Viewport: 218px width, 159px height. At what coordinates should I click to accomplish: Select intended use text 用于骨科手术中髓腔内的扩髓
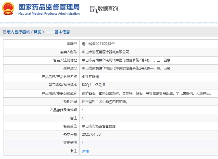(x=105, y=101)
